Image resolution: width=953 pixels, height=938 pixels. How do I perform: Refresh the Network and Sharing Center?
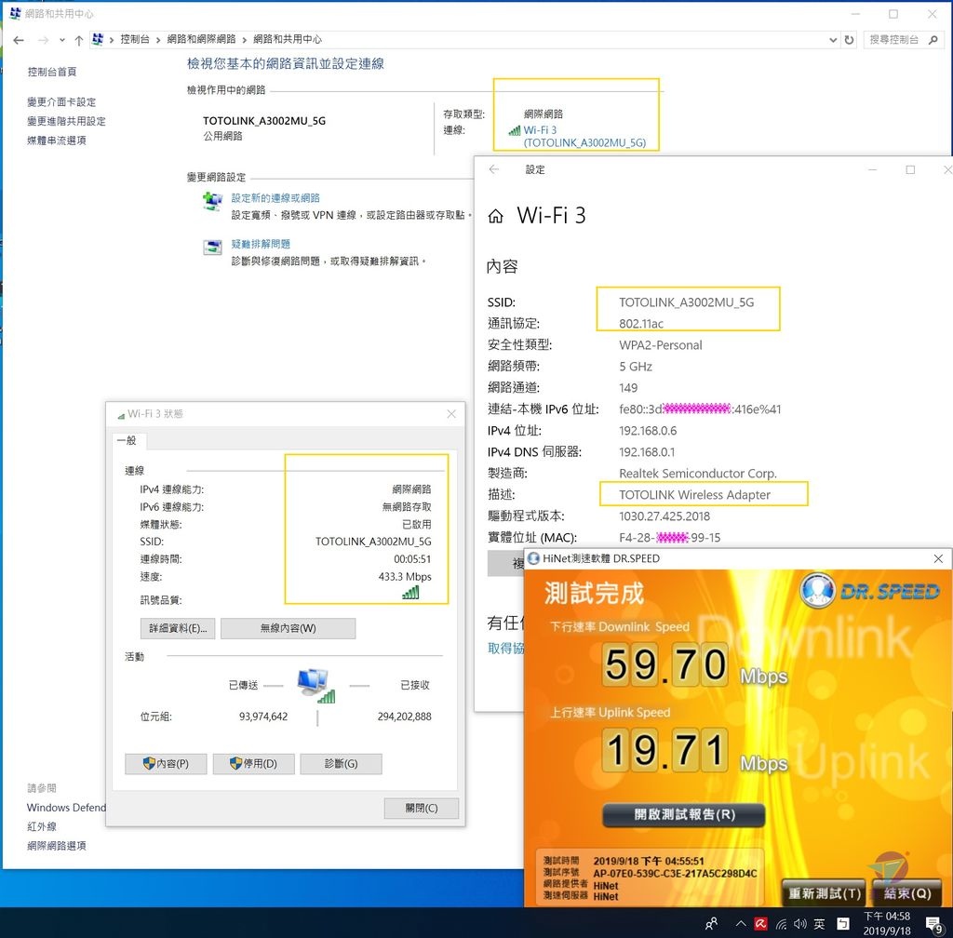click(849, 40)
